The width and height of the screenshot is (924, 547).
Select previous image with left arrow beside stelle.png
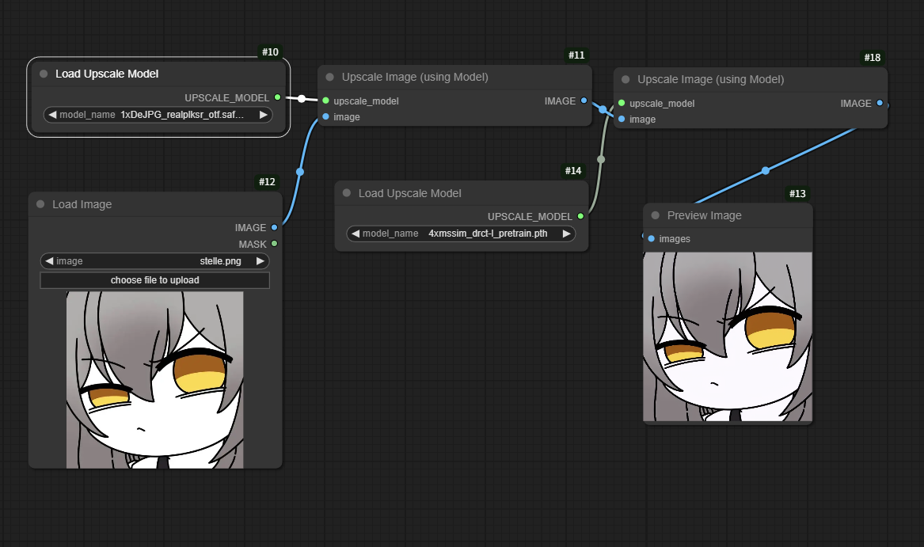[50, 260]
